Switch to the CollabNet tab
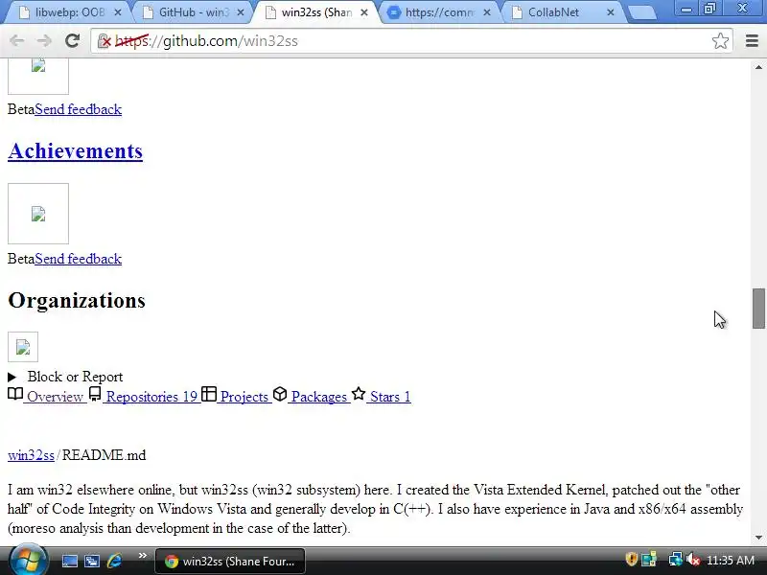 [563, 12]
